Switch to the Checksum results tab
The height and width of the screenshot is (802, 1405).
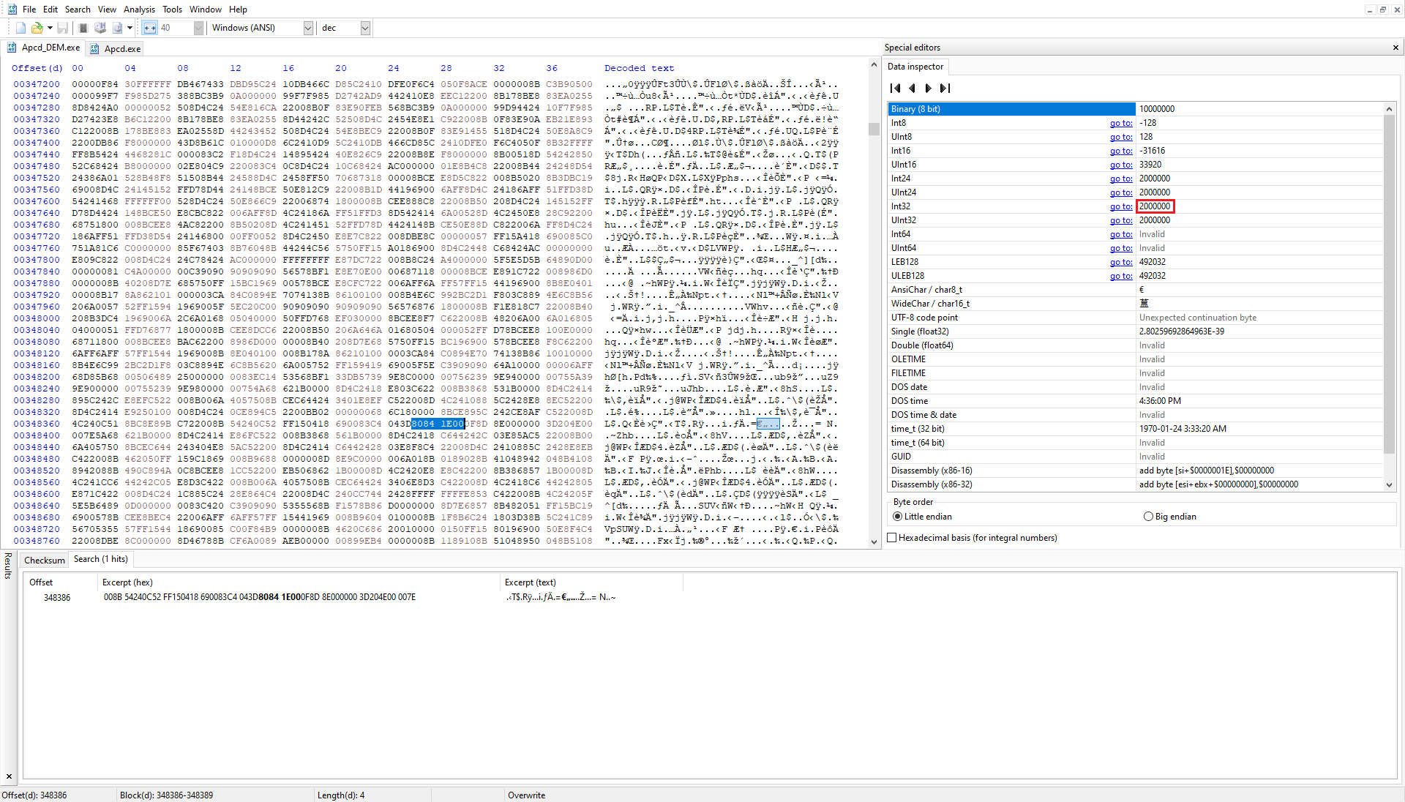(x=44, y=560)
